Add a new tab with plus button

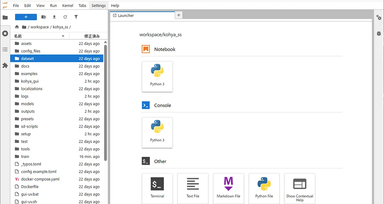(x=179, y=15)
